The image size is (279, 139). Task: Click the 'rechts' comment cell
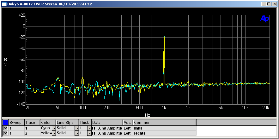click(165, 133)
